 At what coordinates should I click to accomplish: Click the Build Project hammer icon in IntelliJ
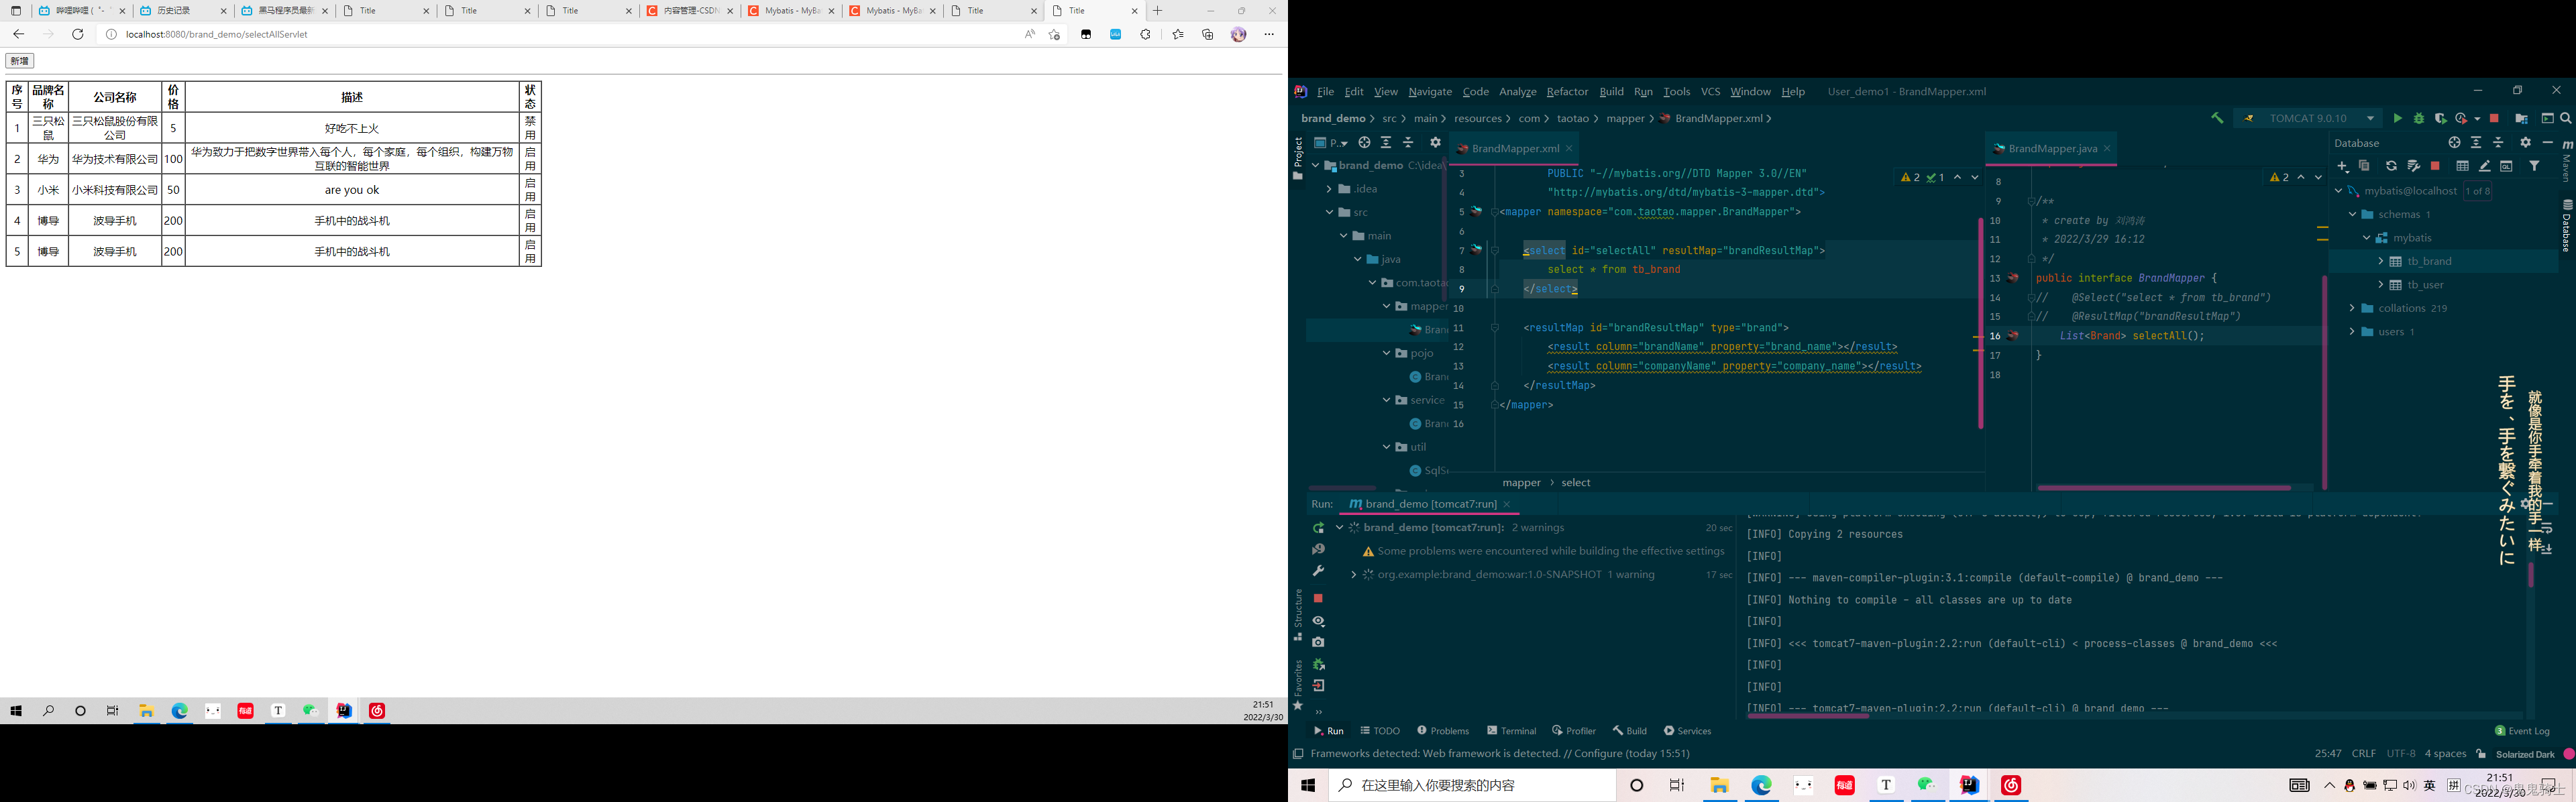tap(2217, 118)
